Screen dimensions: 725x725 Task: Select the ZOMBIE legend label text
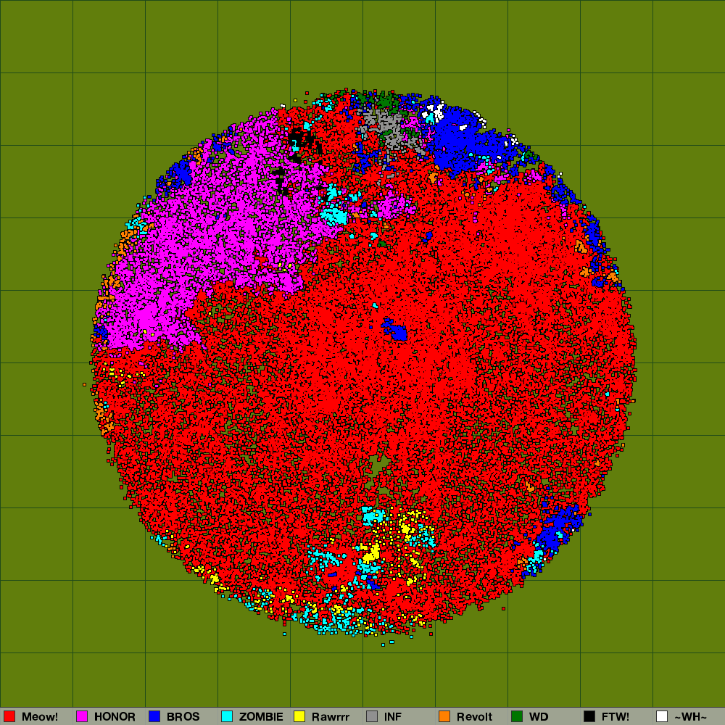point(261,716)
